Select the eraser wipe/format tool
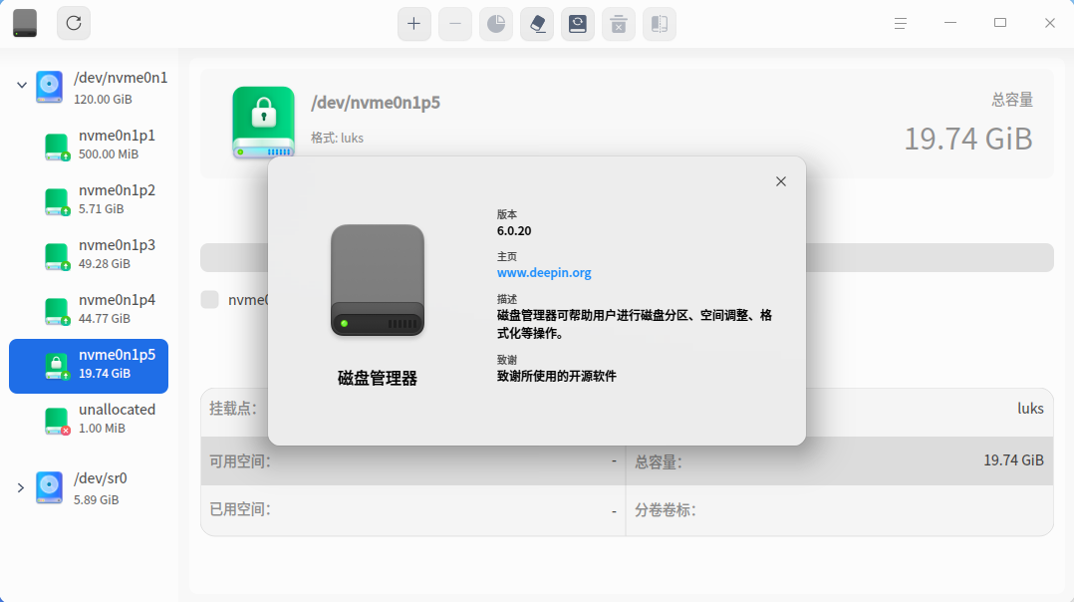This screenshot has height=602, width=1074. (537, 24)
